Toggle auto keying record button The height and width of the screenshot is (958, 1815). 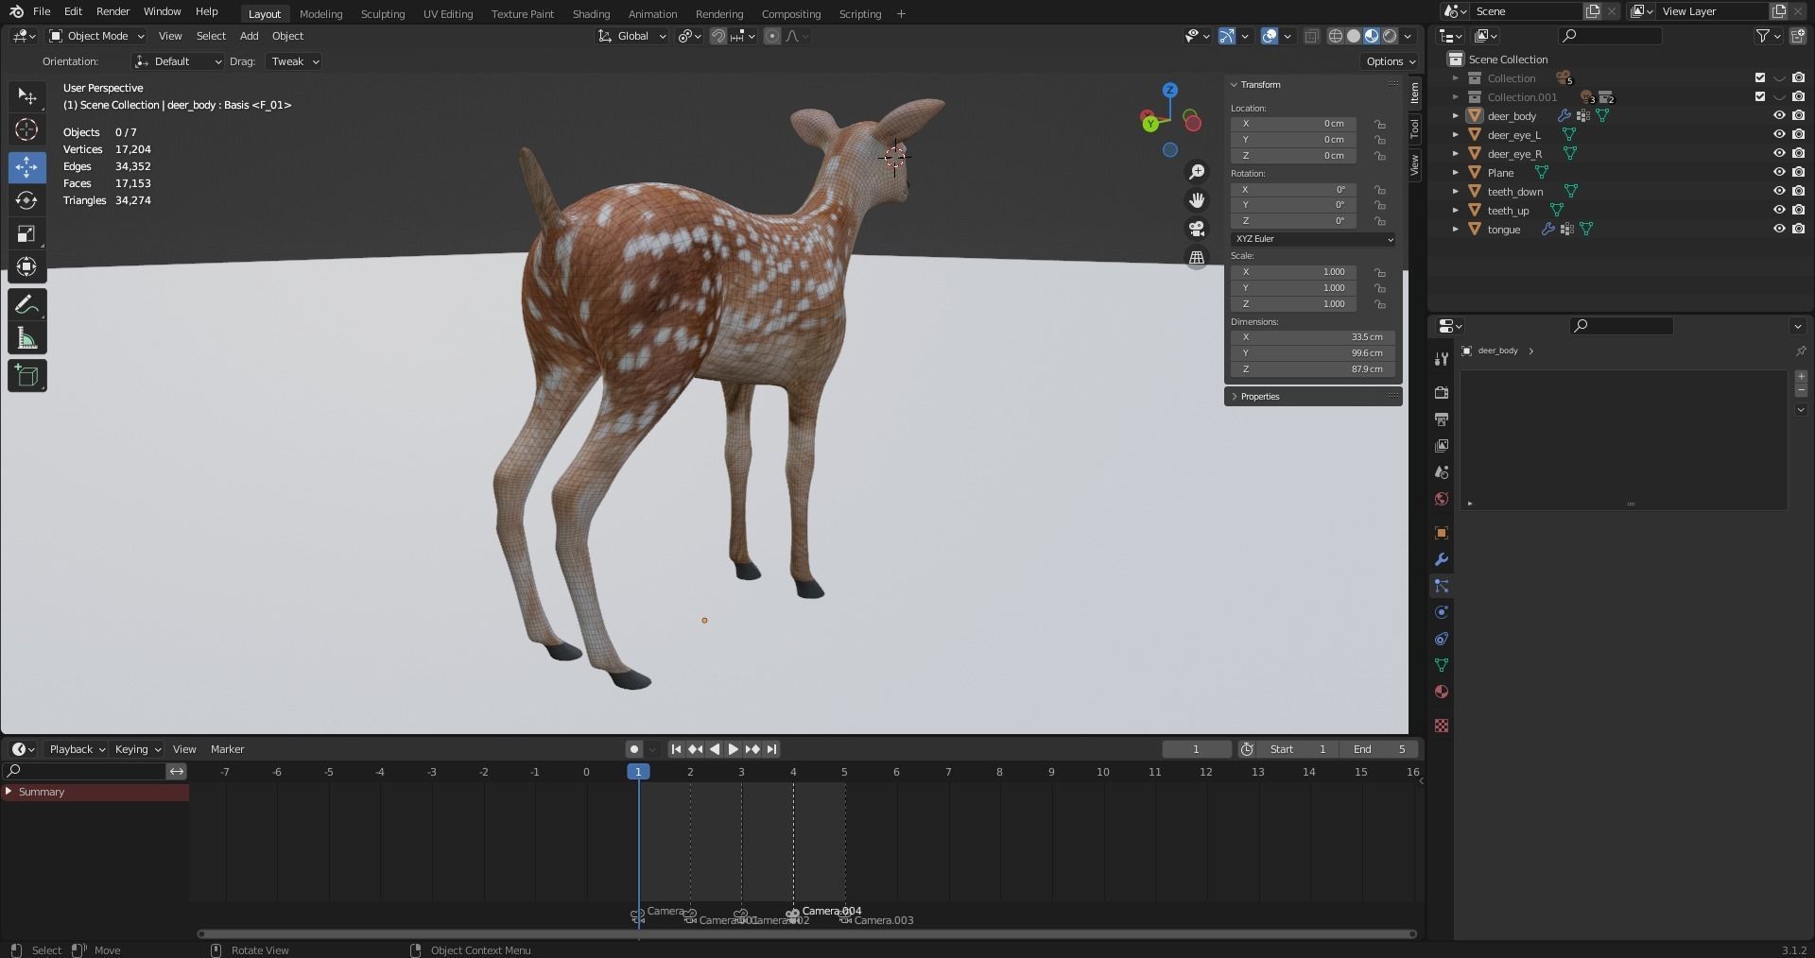[x=634, y=749]
